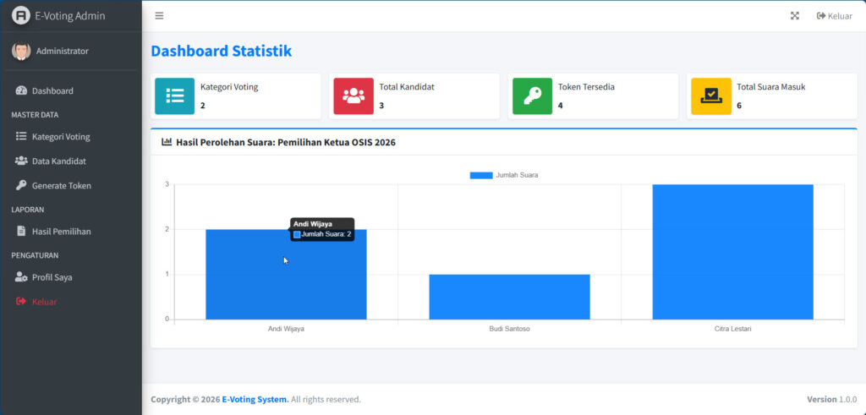Toggle the Jumlah Suara legend in chart
The height and width of the screenshot is (415, 866).
coord(504,175)
